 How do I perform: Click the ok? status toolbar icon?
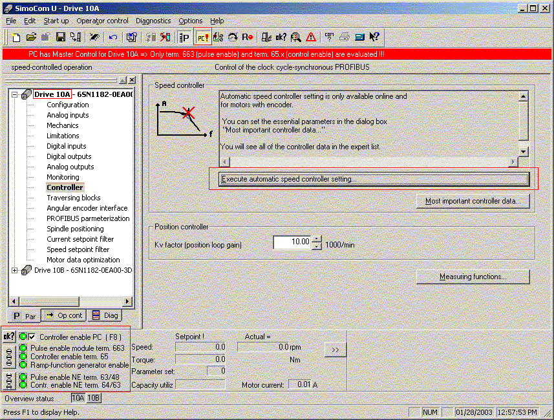point(281,37)
